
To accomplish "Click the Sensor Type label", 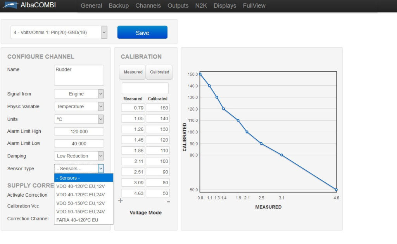I will pos(21,168).
